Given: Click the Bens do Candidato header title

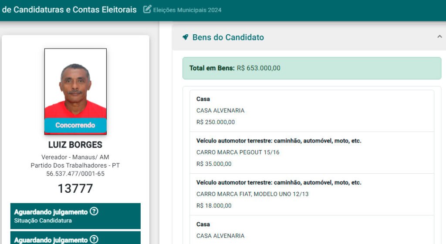Looking at the screenshot, I should (x=228, y=37).
